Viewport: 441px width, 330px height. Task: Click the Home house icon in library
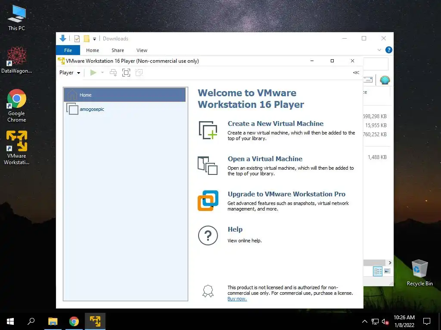[72, 95]
